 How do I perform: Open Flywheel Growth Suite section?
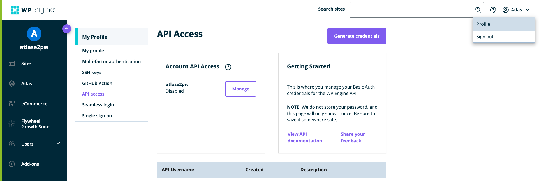tap(35, 124)
